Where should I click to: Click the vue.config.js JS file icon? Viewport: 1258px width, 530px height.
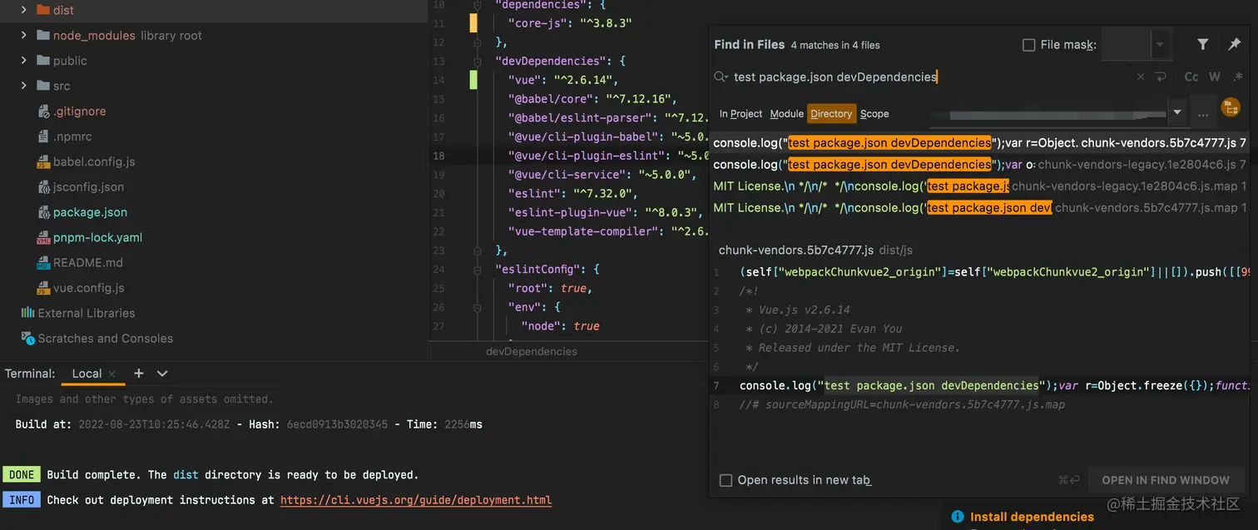click(x=44, y=288)
